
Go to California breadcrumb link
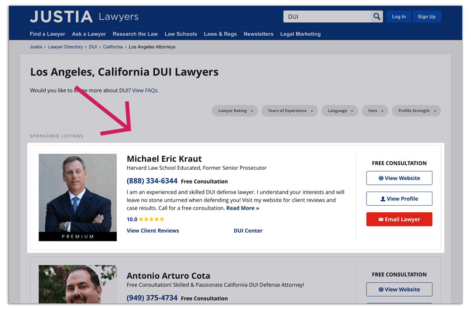click(113, 47)
